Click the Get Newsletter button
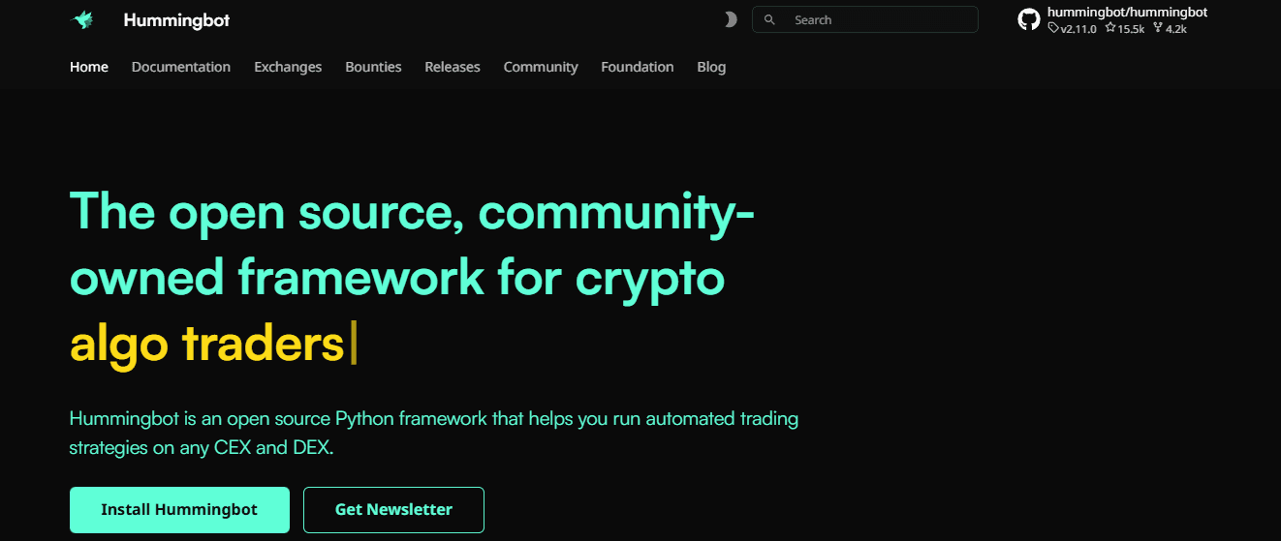Viewport: 1281px width, 541px height. tap(393, 509)
